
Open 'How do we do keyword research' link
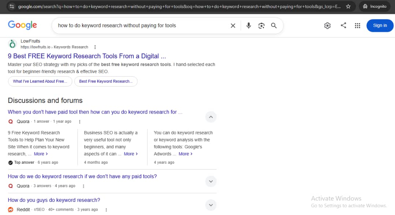82,176
